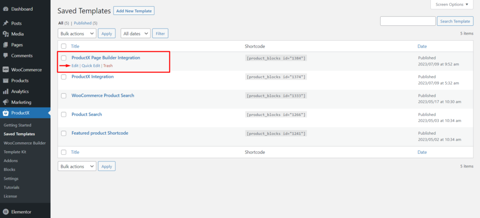The image size is (480, 218).
Task: Open ProductX Settings submenu item
Action: 11,179
